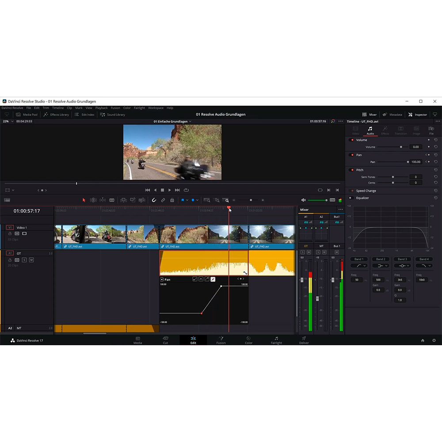Screen dimensions: 442x442
Task: Open the Edit Index panel
Action: point(84,114)
